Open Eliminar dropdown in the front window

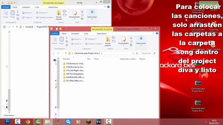click(91, 39)
